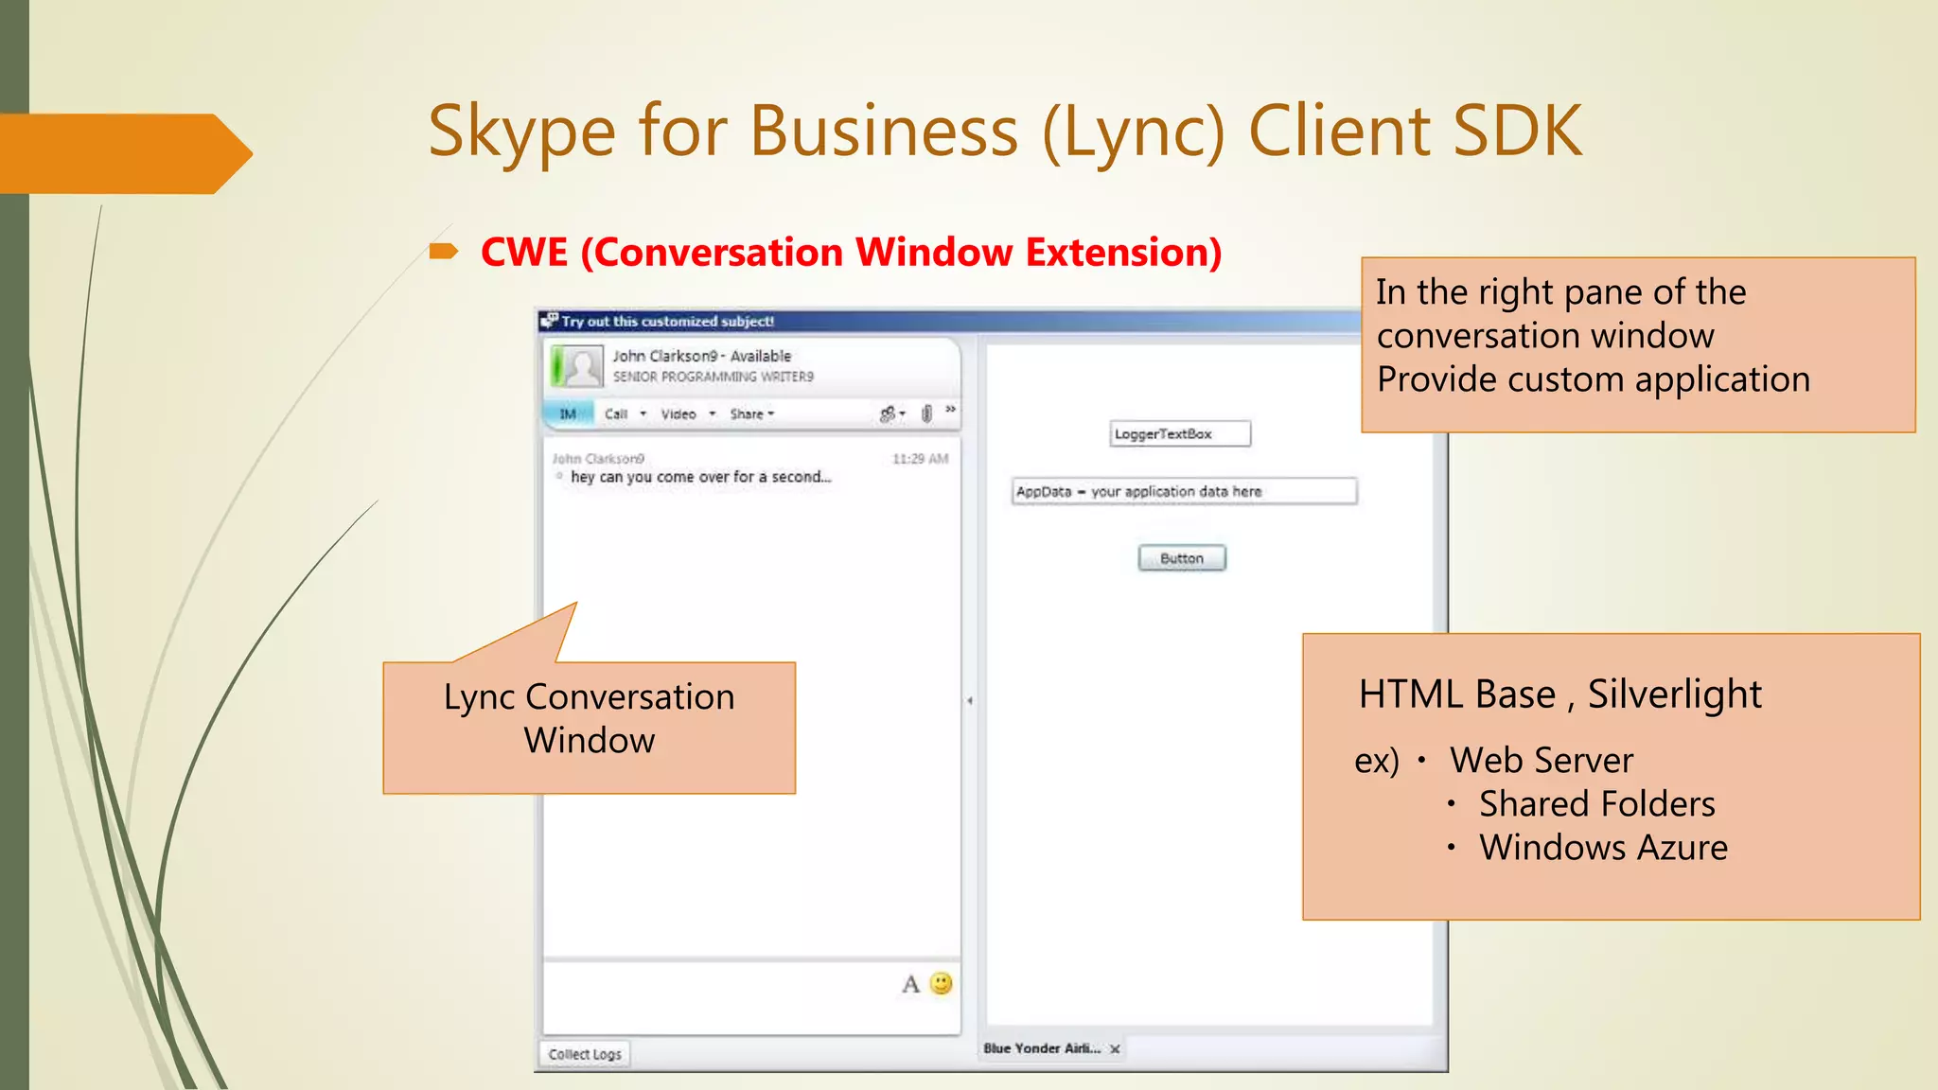
Task: Open the Share dropdown menu
Action: pos(752,413)
